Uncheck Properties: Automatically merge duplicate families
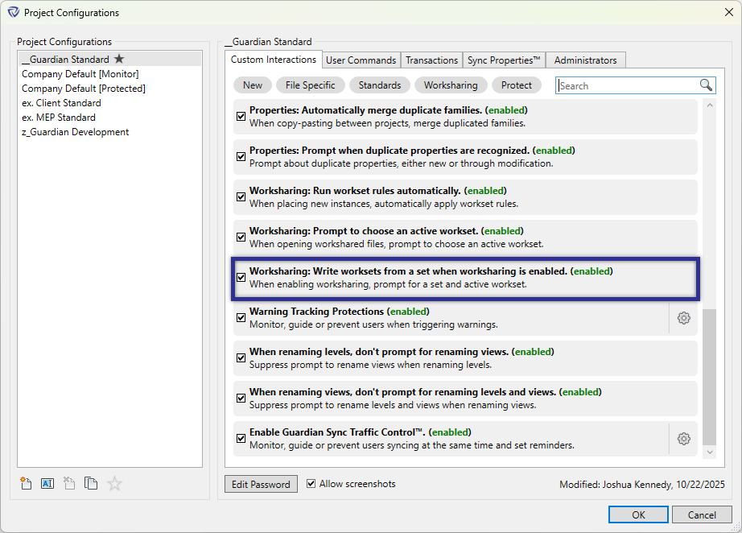Viewport: 742px width, 533px height. pos(241,116)
